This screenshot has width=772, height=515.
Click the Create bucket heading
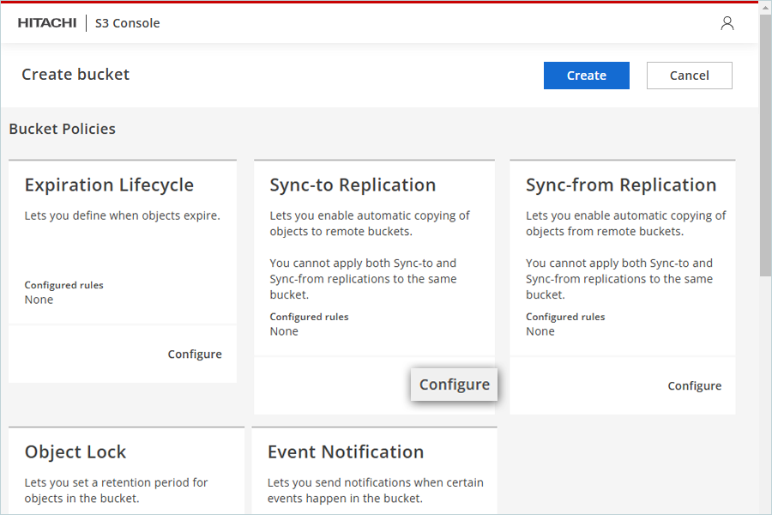[75, 75]
